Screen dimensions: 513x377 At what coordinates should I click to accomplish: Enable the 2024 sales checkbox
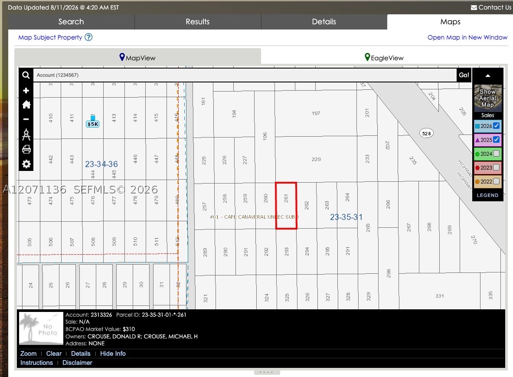pos(497,153)
